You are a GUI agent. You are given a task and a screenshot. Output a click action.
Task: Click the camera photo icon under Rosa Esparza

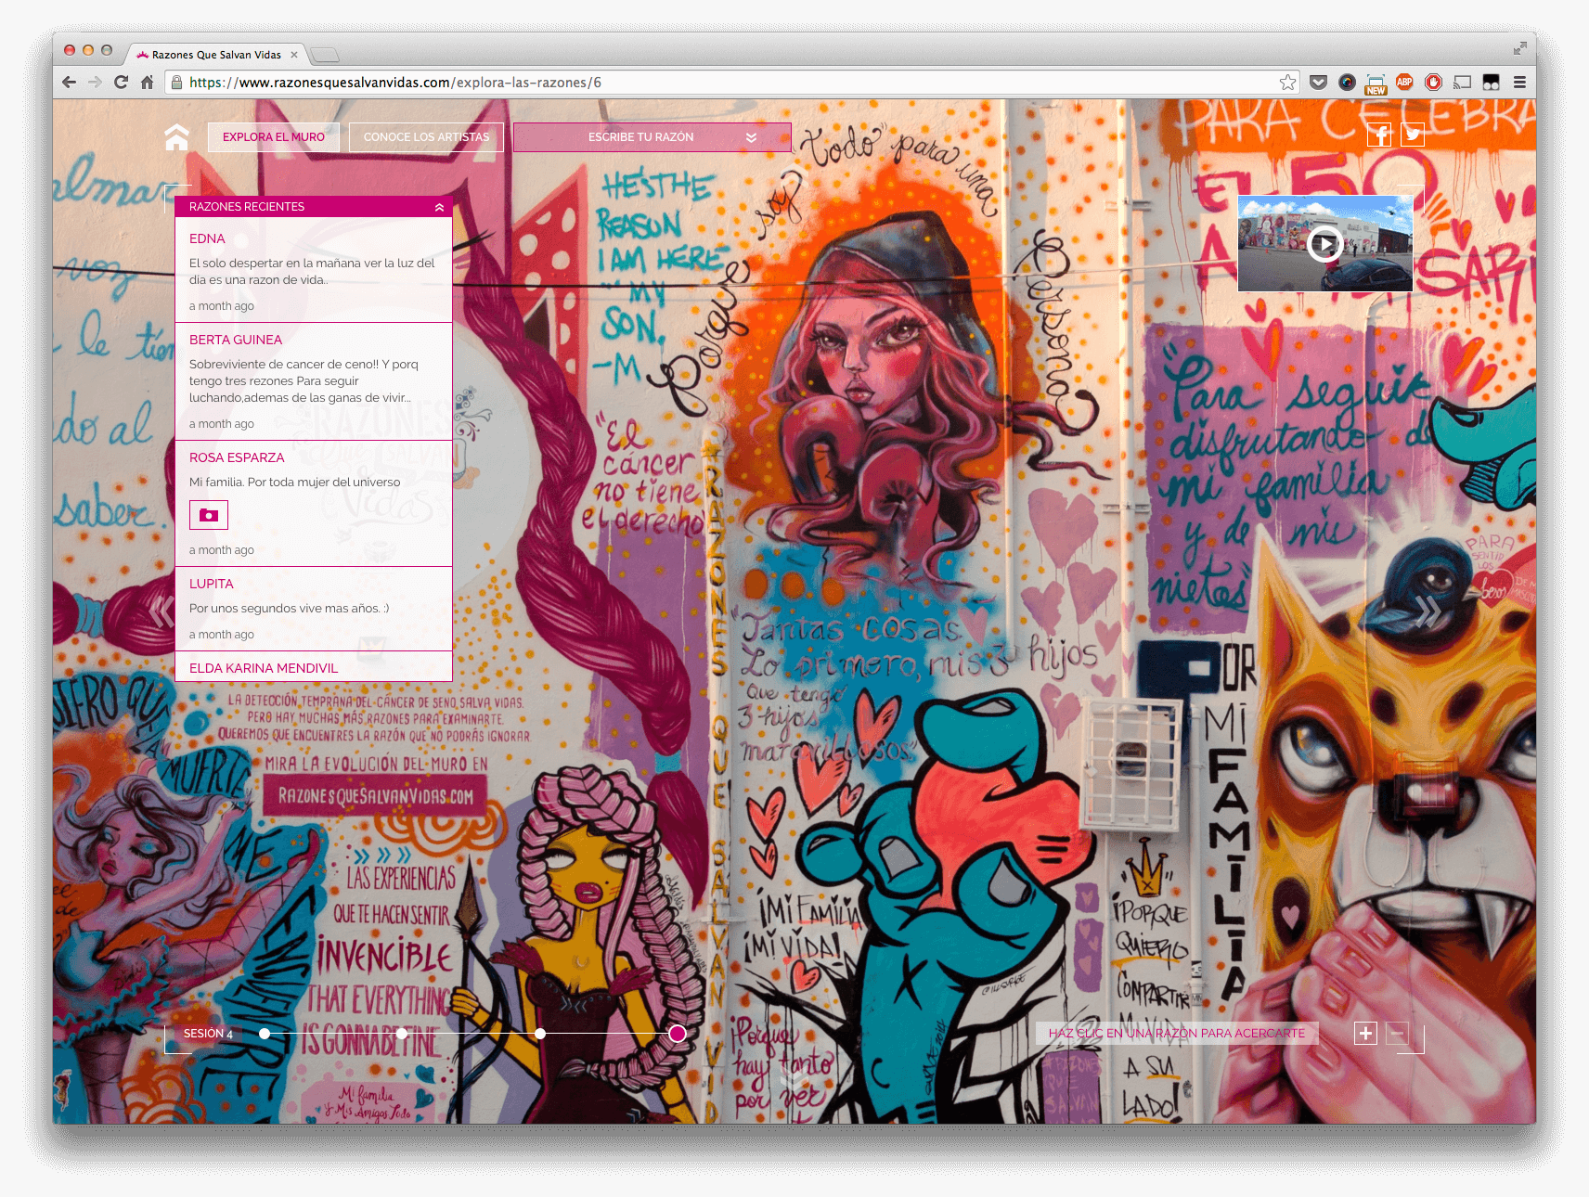[x=209, y=515]
